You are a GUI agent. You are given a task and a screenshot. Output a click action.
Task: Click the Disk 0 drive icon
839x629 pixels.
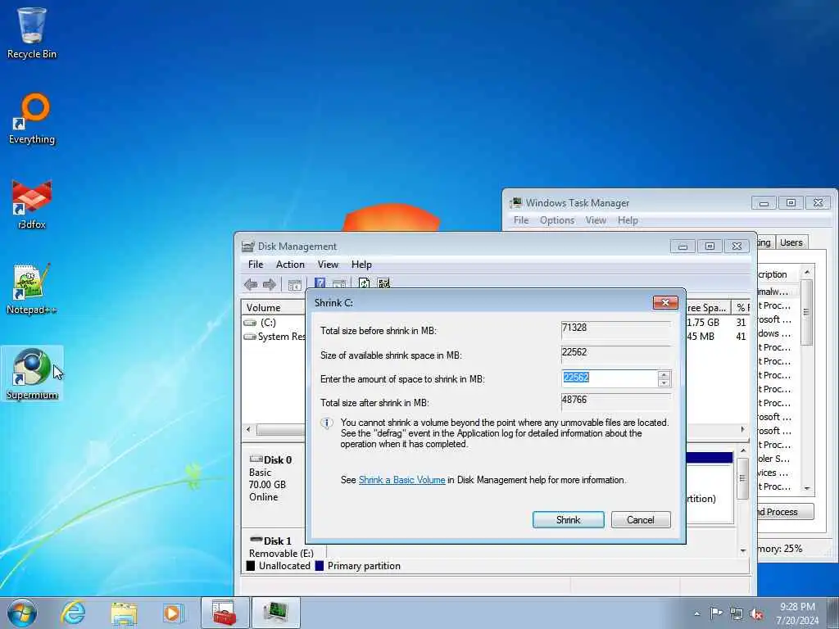point(256,459)
